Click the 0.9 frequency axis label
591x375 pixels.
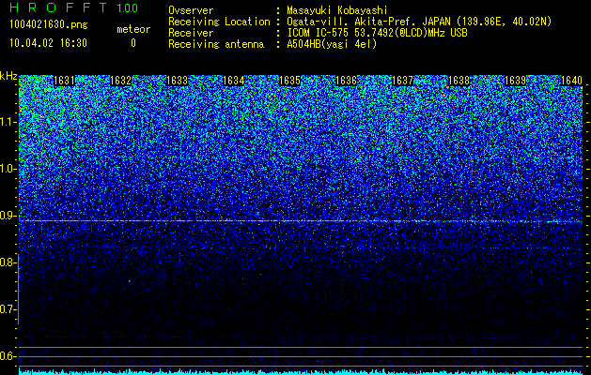click(x=8, y=216)
